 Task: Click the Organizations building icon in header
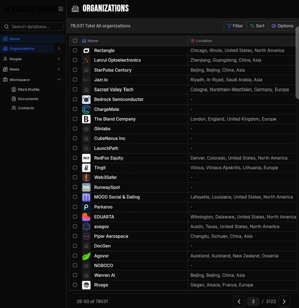(75, 9)
